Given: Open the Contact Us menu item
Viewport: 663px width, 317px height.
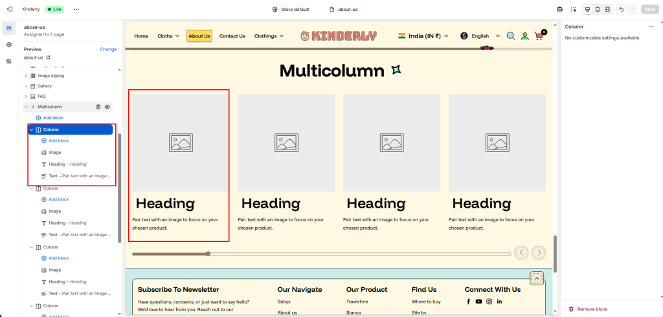Looking at the screenshot, I should pos(232,36).
